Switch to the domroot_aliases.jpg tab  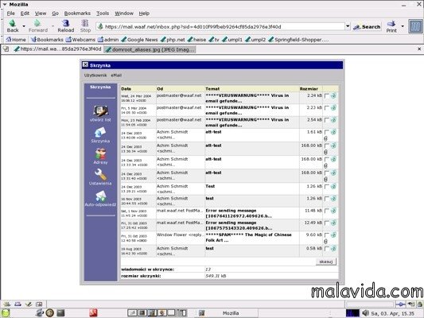[x=150, y=49]
